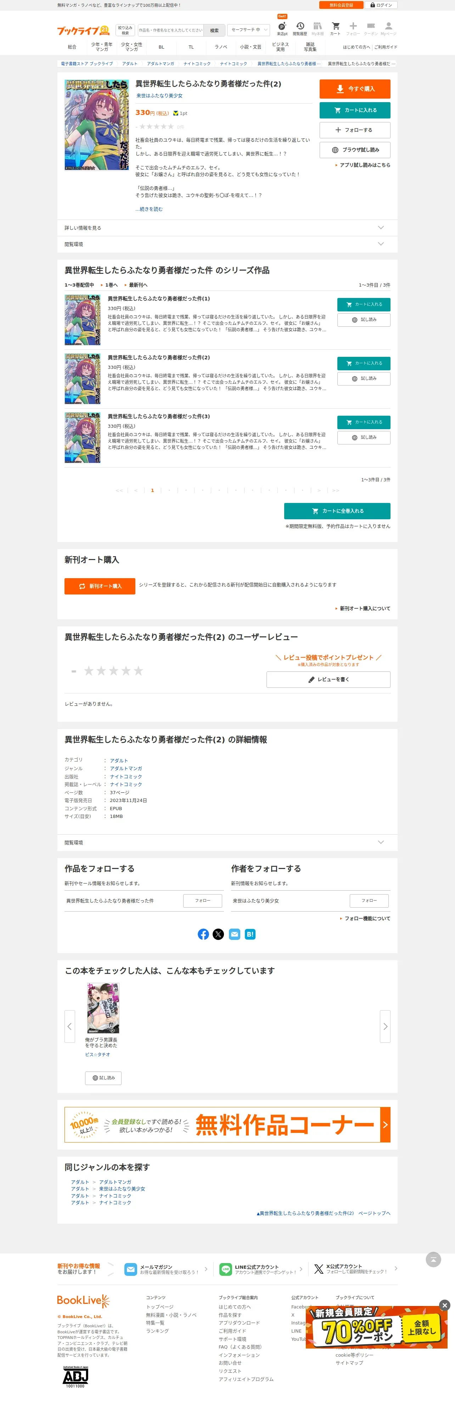Select the 少女・女性マンガ tab
455x1406 pixels.
(x=131, y=47)
